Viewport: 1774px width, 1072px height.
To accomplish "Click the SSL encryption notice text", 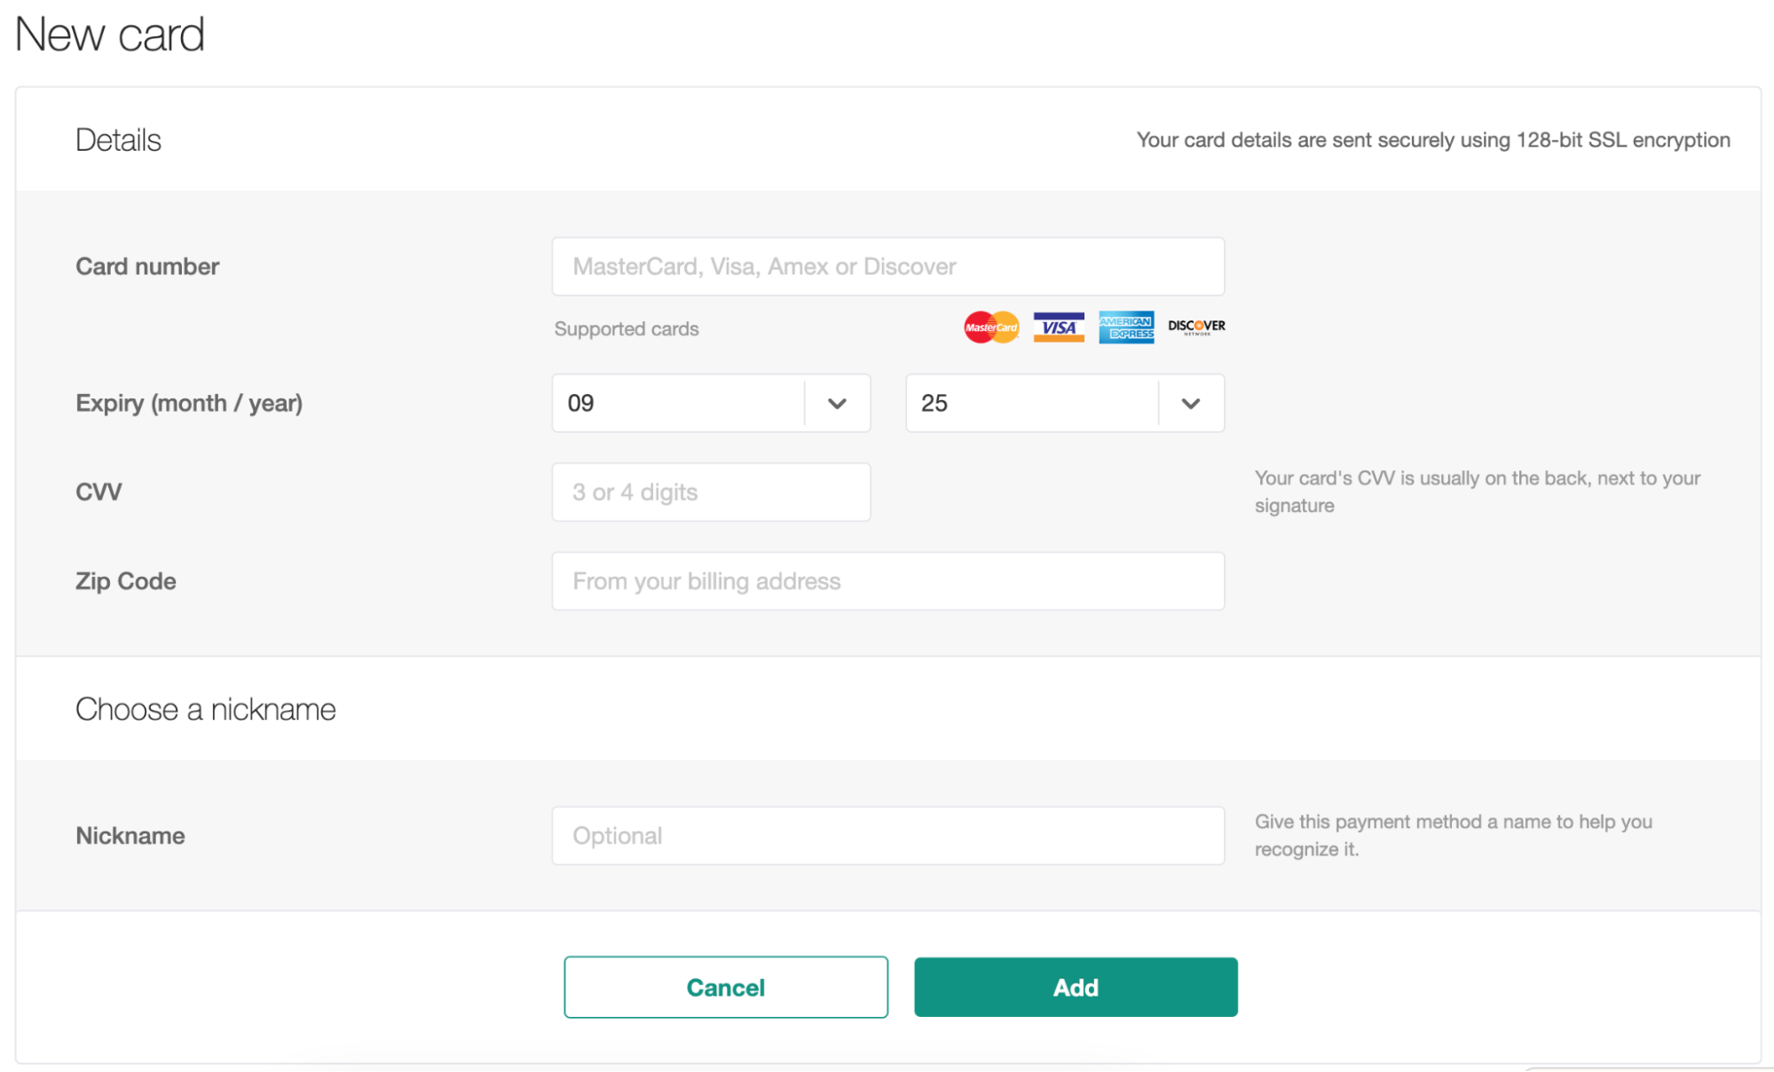I will point(1431,139).
